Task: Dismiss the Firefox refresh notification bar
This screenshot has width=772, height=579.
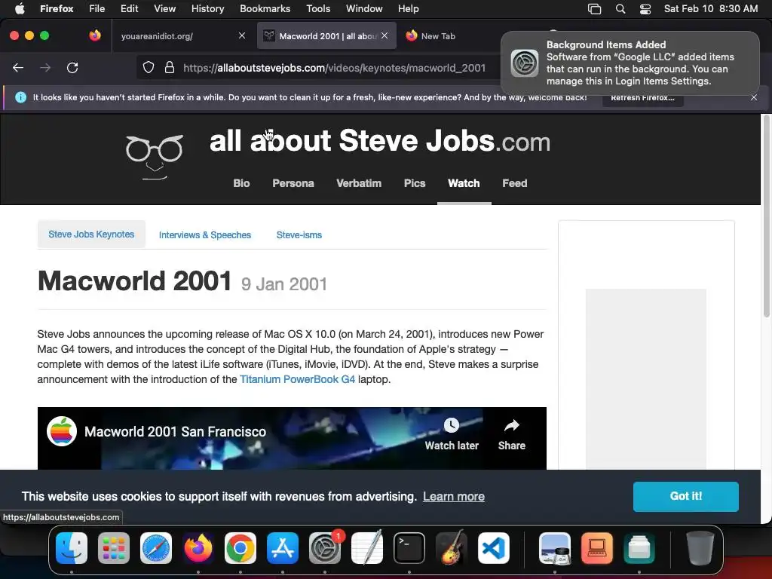Action: click(x=754, y=97)
